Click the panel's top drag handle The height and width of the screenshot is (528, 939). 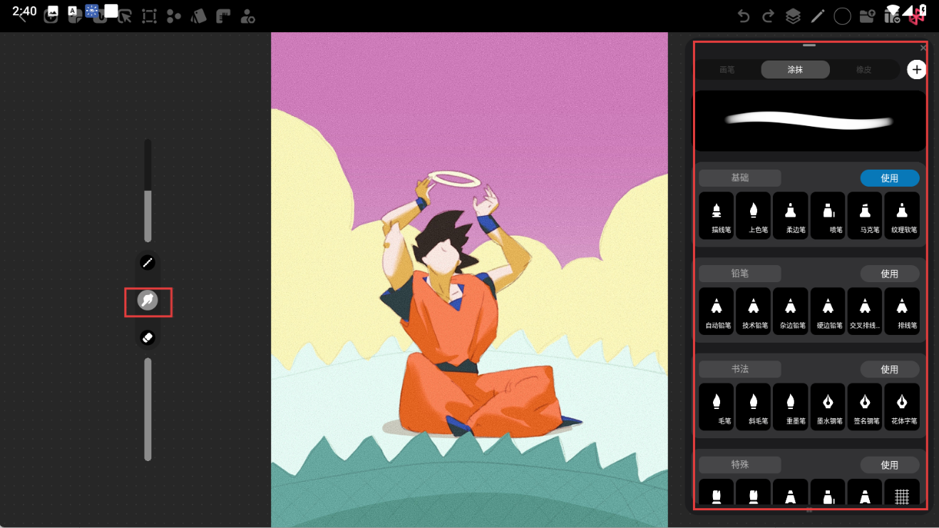(x=809, y=46)
